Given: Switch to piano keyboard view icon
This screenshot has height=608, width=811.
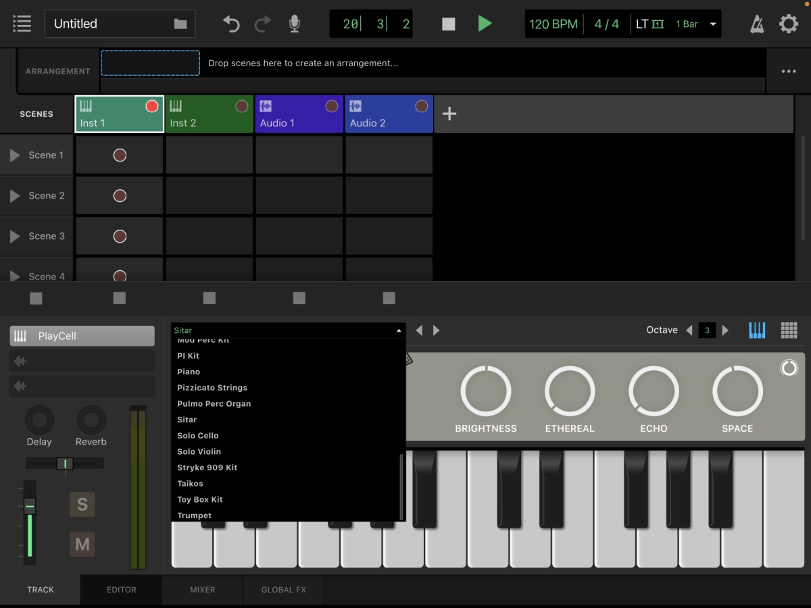Looking at the screenshot, I should pyautogui.click(x=757, y=330).
